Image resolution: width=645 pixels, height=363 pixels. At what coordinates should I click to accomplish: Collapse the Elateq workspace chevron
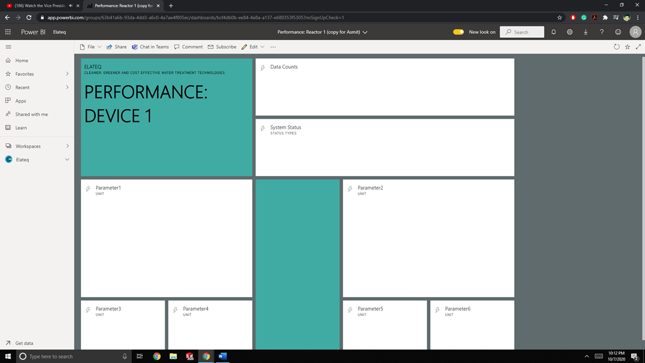point(67,160)
